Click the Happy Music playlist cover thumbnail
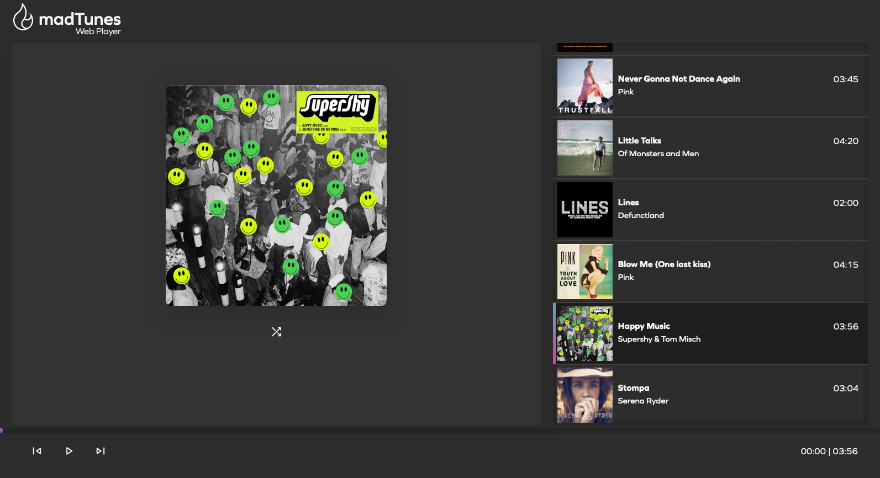 pos(585,333)
